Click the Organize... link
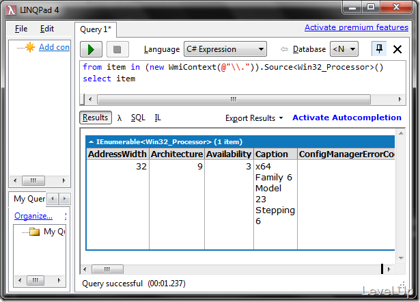The image size is (420, 302). (33, 216)
